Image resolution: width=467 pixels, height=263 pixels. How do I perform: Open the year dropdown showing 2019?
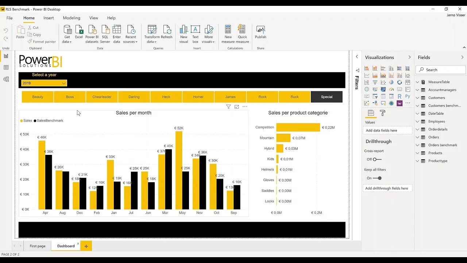(x=44, y=83)
